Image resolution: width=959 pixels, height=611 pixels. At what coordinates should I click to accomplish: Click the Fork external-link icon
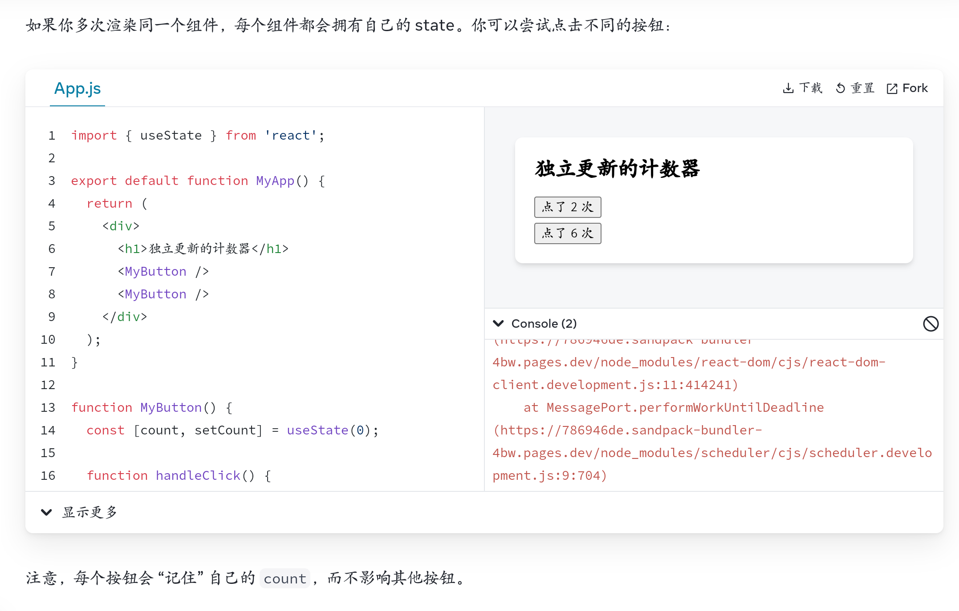(892, 89)
